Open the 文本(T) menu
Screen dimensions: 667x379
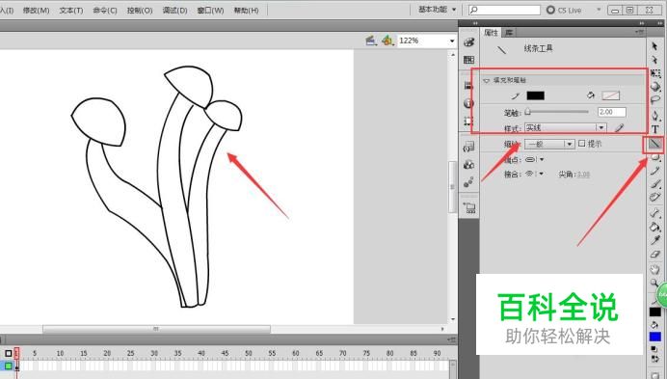click(x=71, y=11)
